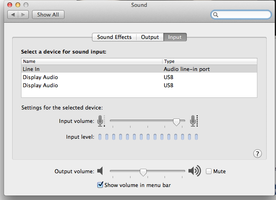Click the Input level meter bars
This screenshot has height=200, width=276.
point(148,137)
